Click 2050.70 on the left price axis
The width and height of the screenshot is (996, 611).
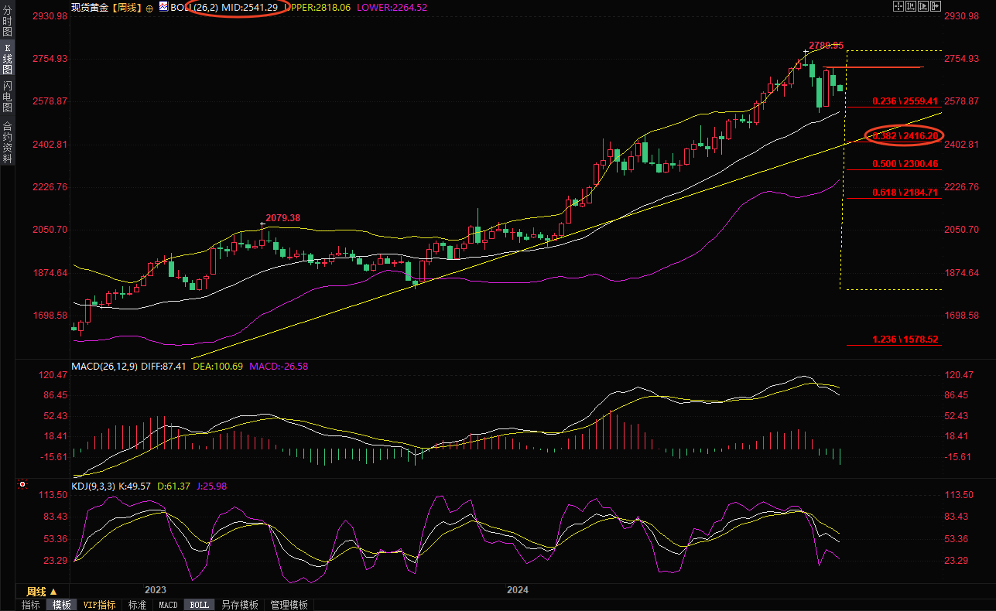(52, 230)
